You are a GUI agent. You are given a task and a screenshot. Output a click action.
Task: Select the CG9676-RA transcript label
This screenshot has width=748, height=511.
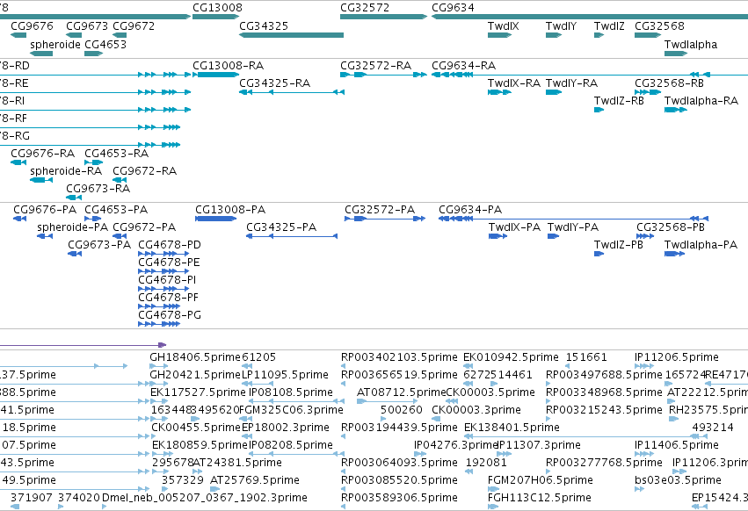(x=43, y=153)
